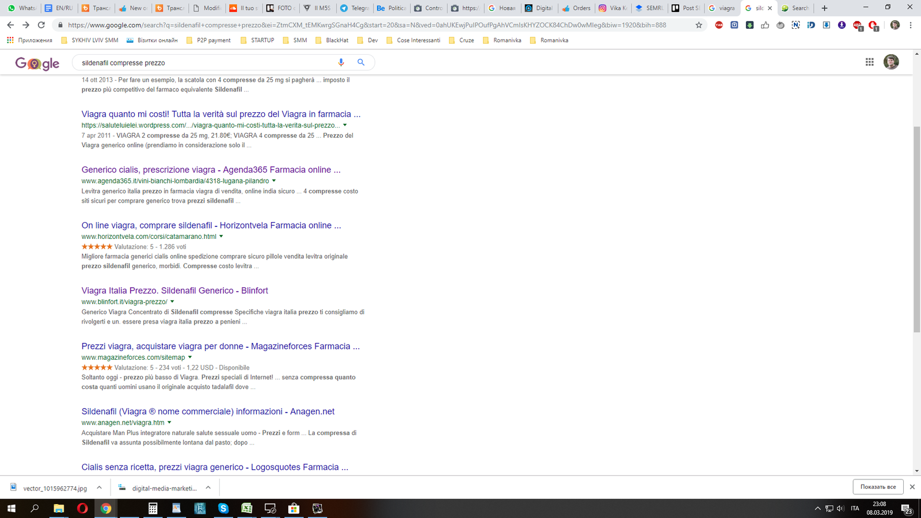Switch to the WhatsApp tab

pos(22,8)
